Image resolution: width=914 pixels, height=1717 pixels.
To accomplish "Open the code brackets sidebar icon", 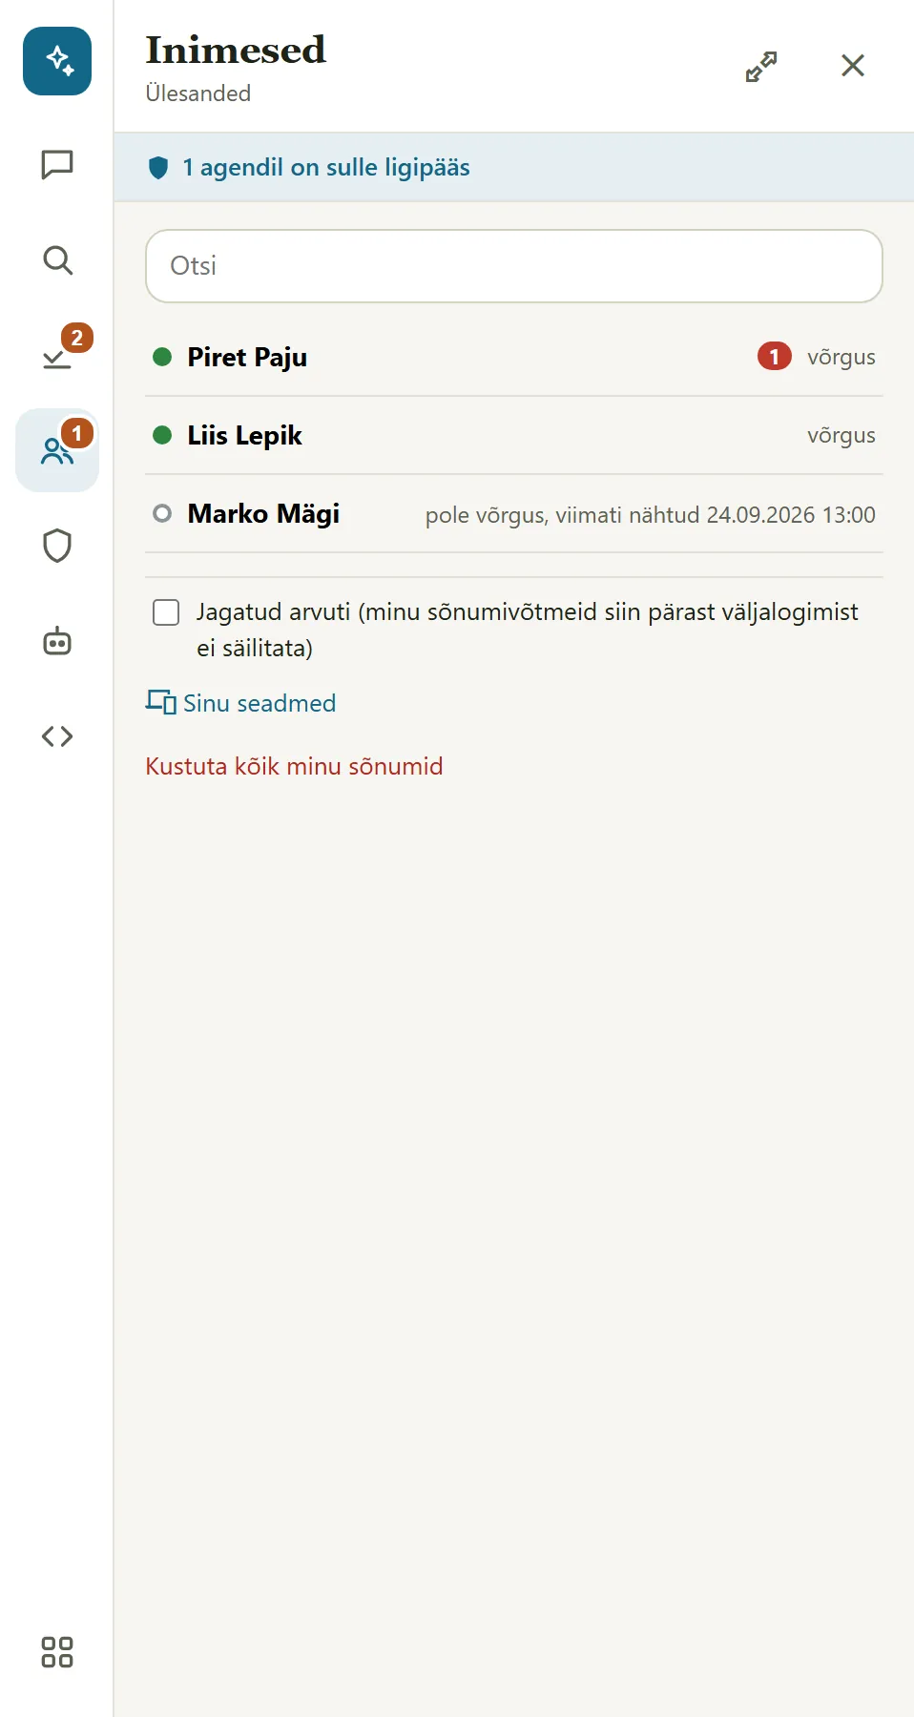I will coord(57,736).
